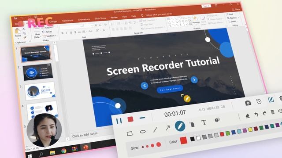
Task: Click Find in the Editing group
Action: coord(230,14)
